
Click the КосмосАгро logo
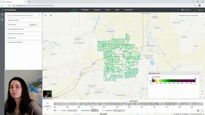9,10
